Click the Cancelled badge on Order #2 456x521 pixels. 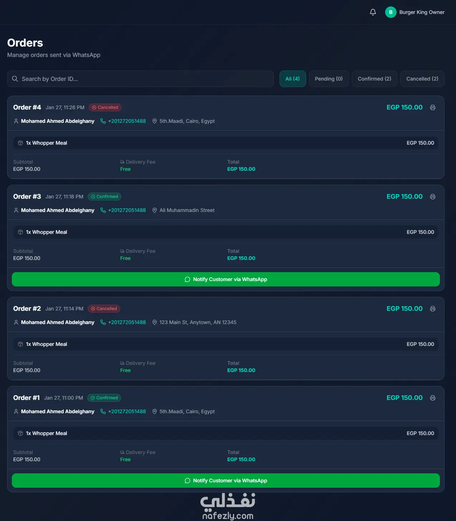tap(104, 309)
